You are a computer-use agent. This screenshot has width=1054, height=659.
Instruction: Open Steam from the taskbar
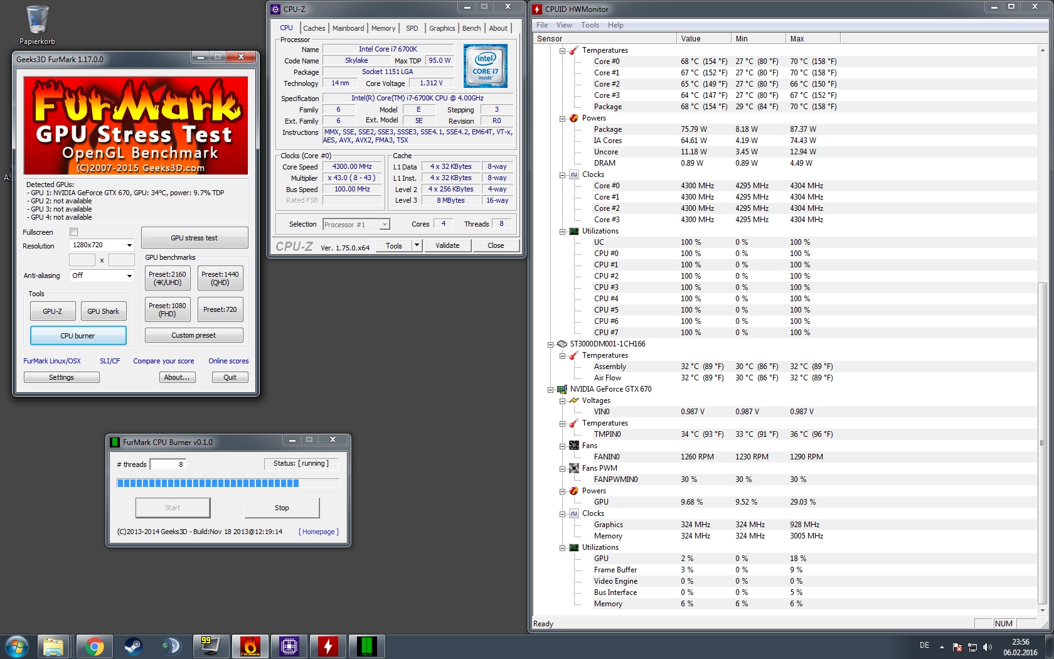[x=133, y=646]
